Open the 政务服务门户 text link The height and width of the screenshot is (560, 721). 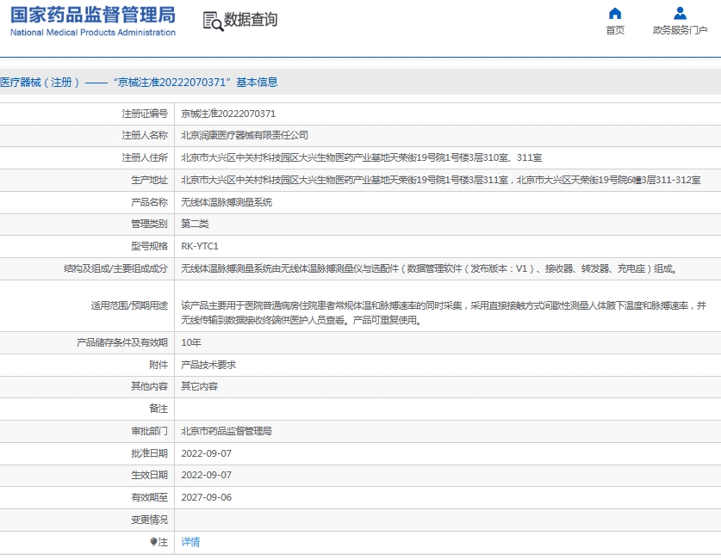click(x=680, y=30)
